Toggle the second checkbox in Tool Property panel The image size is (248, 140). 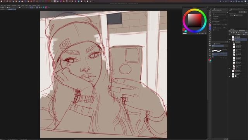214,16
